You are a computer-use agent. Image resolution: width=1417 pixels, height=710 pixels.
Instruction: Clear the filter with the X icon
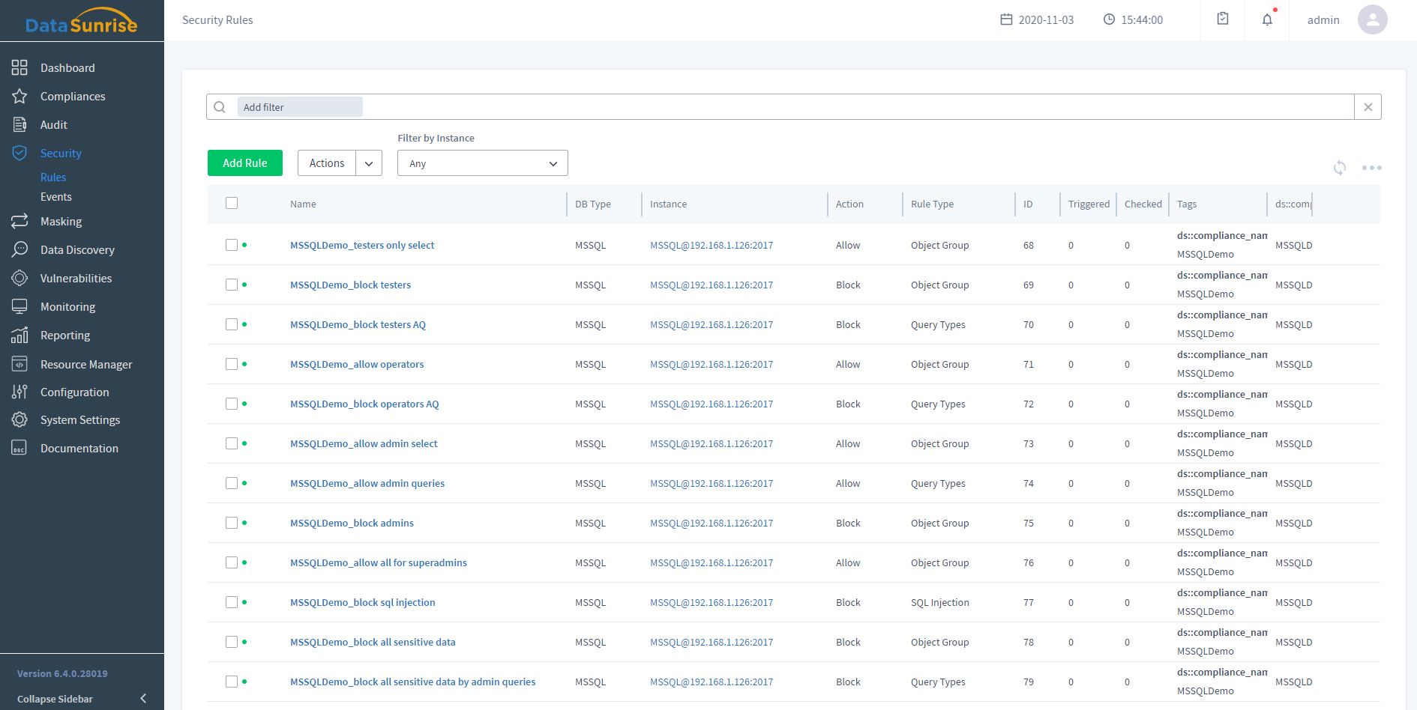pyautogui.click(x=1368, y=107)
